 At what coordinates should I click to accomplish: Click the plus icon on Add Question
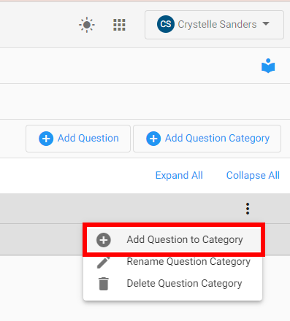pos(46,139)
